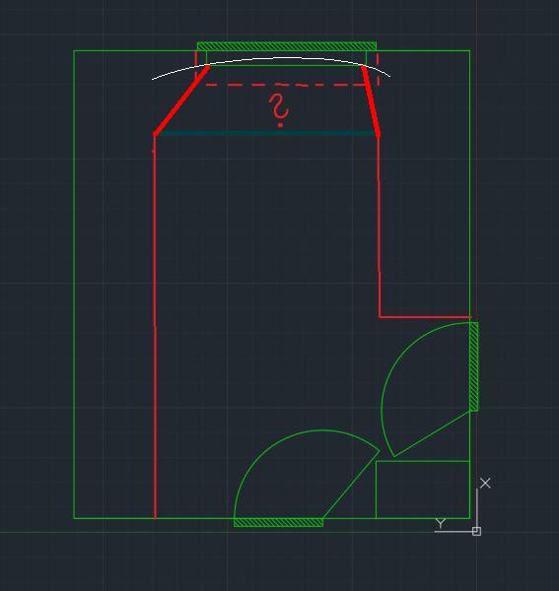
Task: Select the hatched door block on right wall
Action: click(x=474, y=366)
